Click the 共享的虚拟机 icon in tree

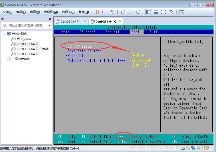(x=9, y=59)
